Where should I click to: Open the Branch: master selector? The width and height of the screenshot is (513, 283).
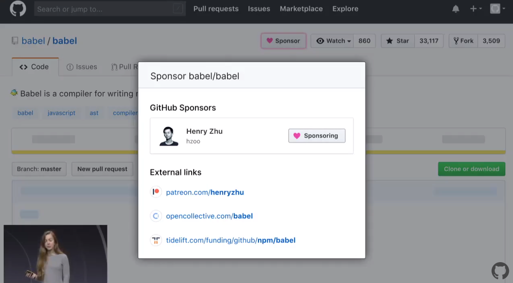pos(39,169)
